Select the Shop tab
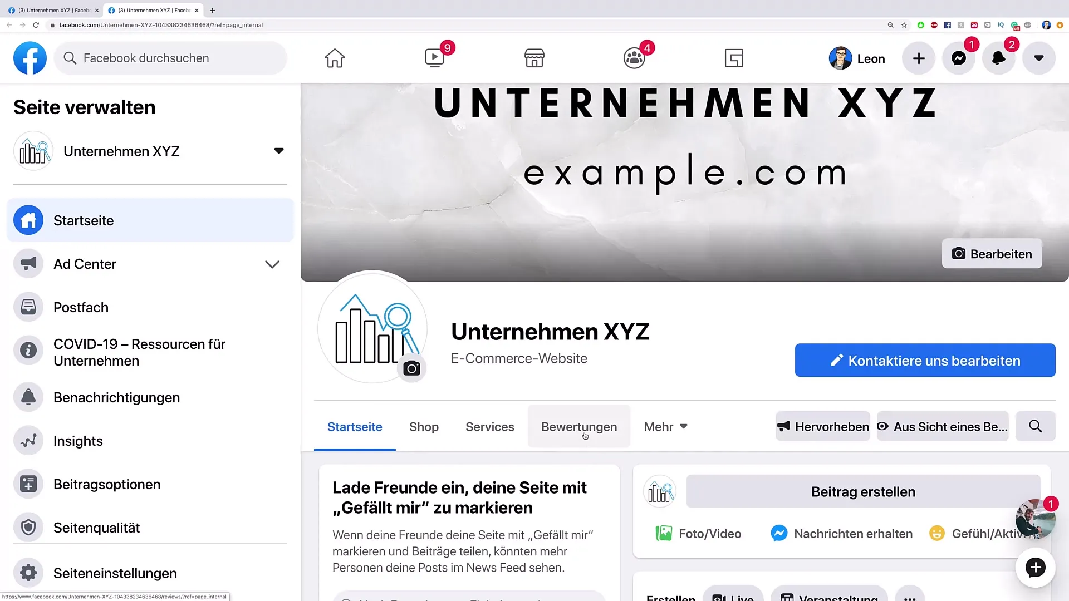Viewport: 1069px width, 601px height. pyautogui.click(x=424, y=426)
